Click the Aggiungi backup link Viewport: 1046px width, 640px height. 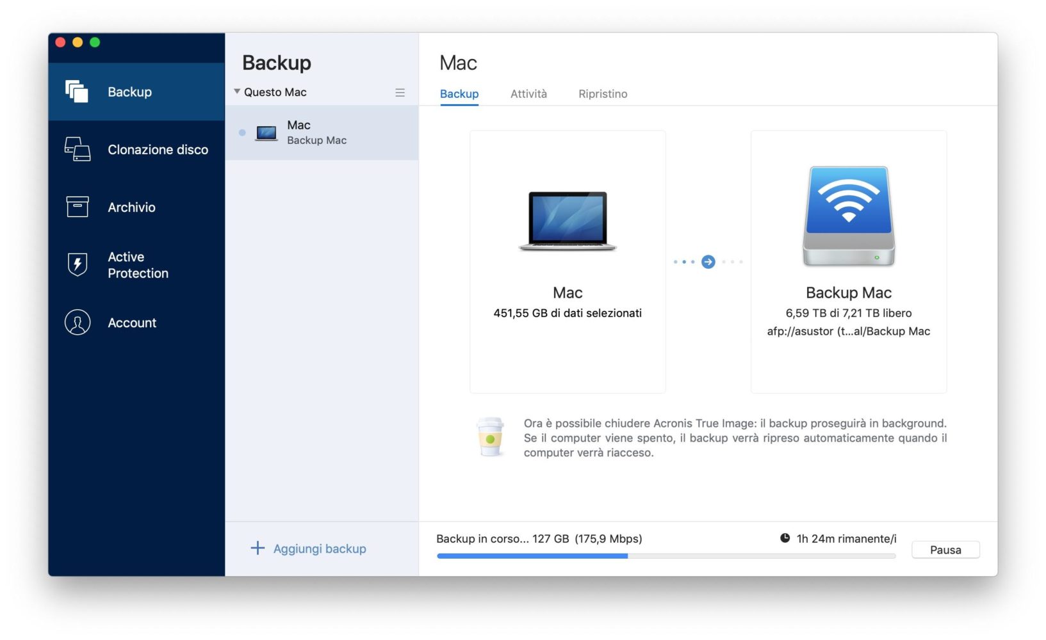pyautogui.click(x=320, y=548)
